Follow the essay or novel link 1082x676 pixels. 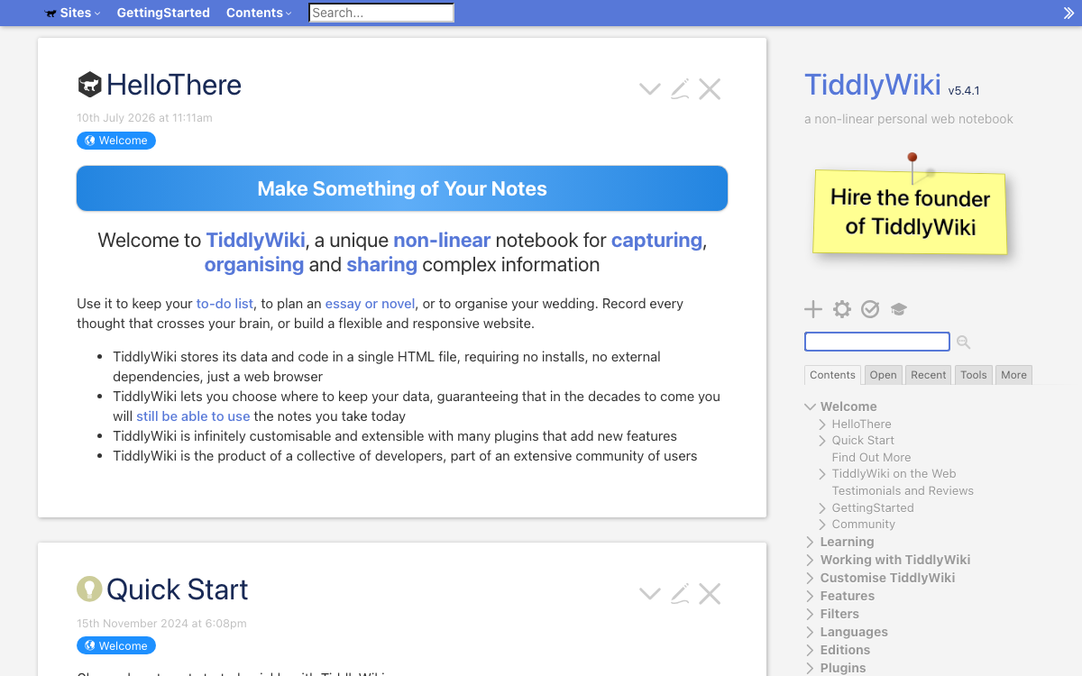coord(371,304)
